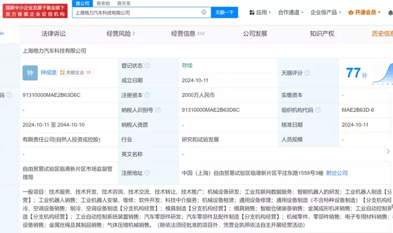Click the 天眼一下 search button
The height and width of the screenshot is (233, 393).
(225, 12)
